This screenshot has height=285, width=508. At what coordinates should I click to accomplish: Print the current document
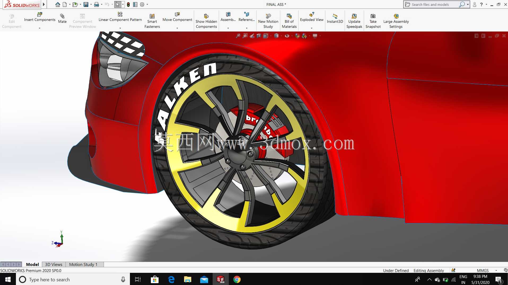pyautogui.click(x=97, y=5)
